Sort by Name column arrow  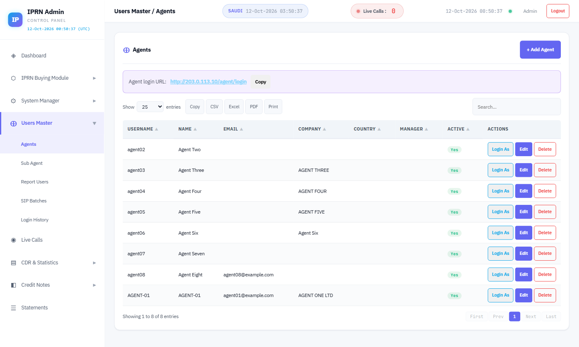click(195, 129)
